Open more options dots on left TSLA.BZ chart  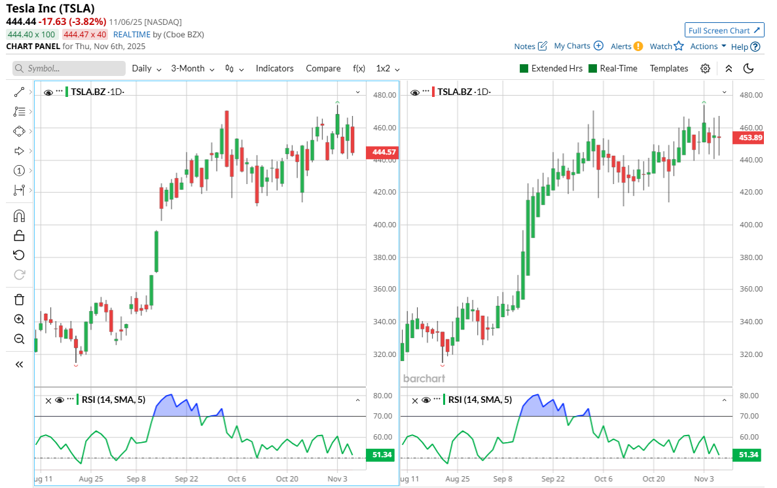pyautogui.click(x=60, y=91)
